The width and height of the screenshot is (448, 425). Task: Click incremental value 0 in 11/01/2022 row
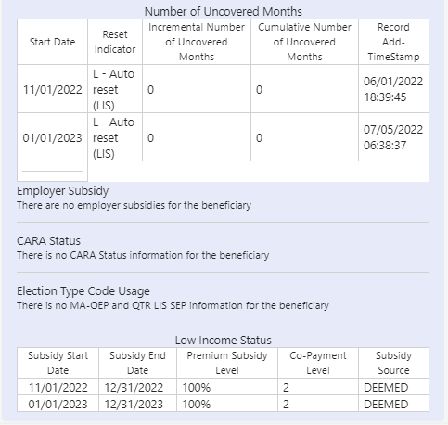[150, 90]
